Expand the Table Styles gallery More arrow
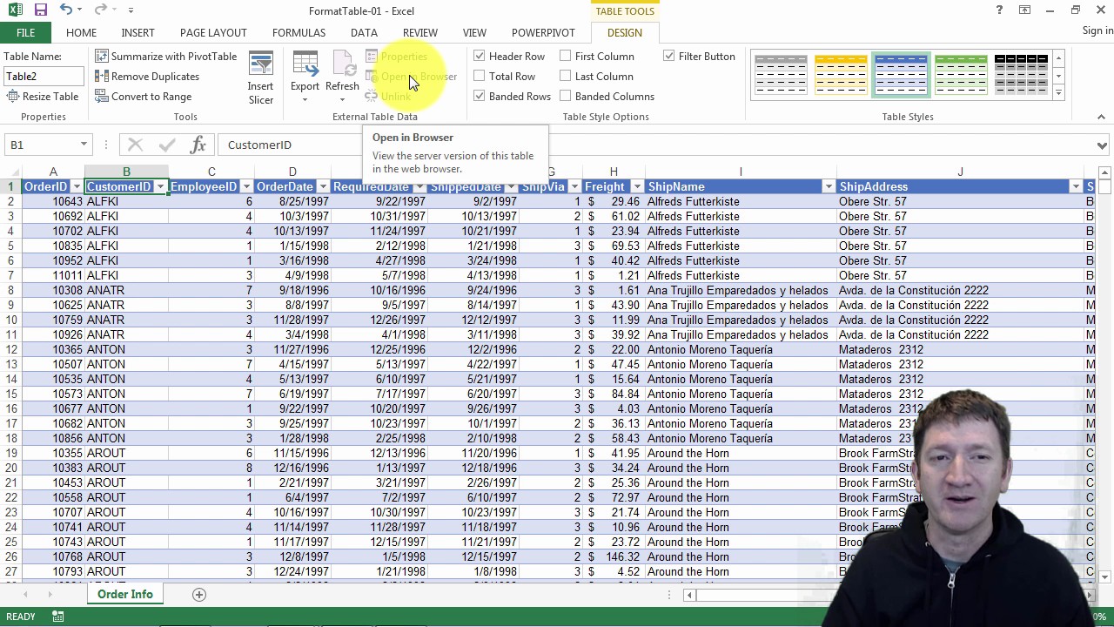 click(x=1058, y=91)
